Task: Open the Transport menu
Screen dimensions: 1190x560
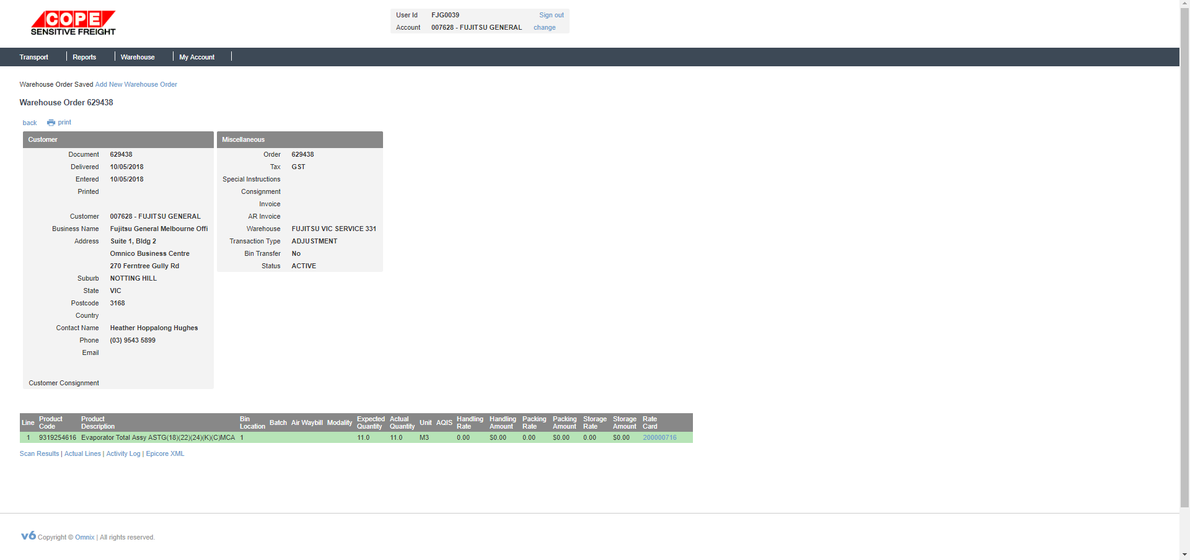Action: coord(33,57)
